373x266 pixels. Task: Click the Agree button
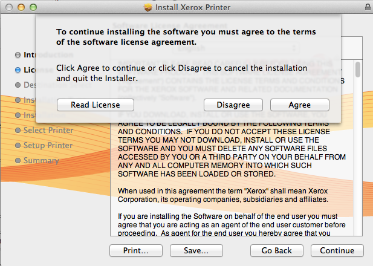[299, 105]
